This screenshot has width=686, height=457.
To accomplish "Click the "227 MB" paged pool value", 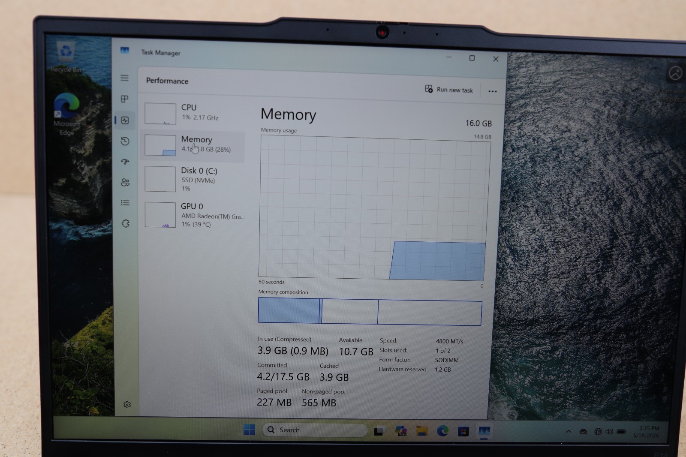I will click(x=274, y=403).
